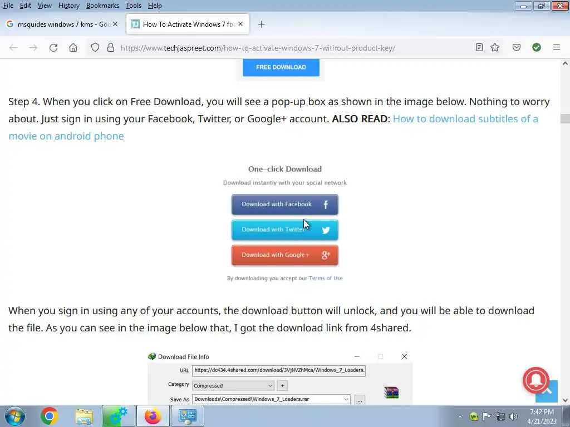Open the control panel taskbar item

187,416
